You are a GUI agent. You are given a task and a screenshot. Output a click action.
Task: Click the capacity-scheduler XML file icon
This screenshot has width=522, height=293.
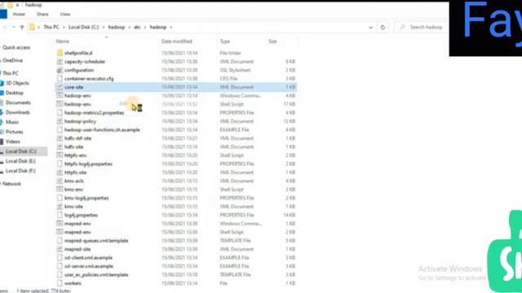pos(60,62)
